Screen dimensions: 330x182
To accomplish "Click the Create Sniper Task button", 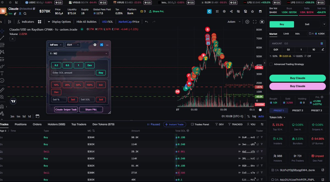I will [x=66, y=110].
